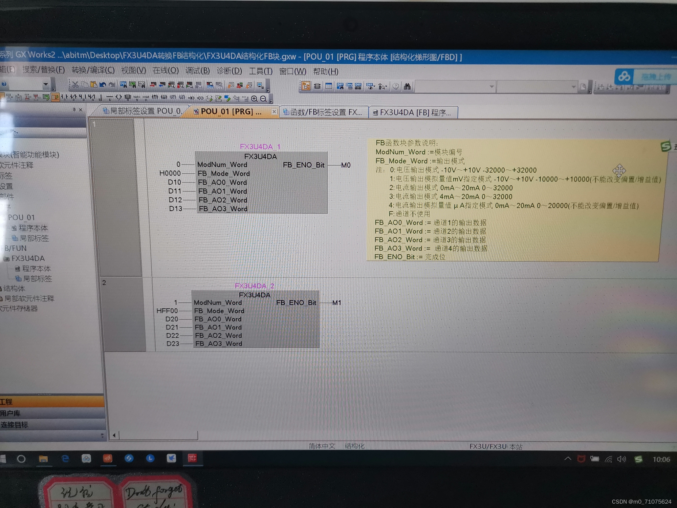Click the Zoom In magnifier icon
The image size is (677, 508).
click(x=254, y=99)
